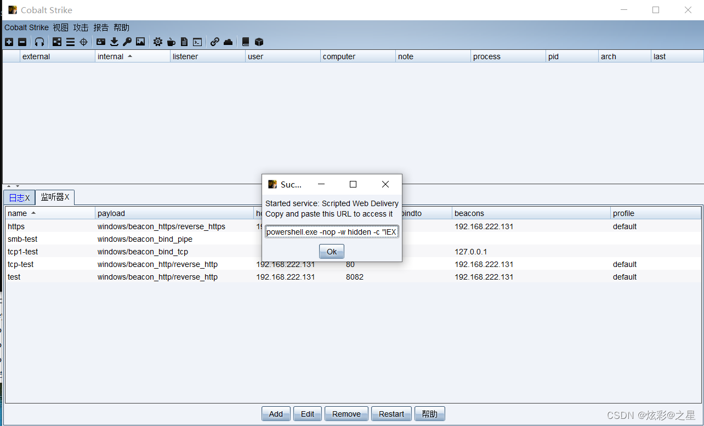Click the Add listener button
The height and width of the screenshot is (426, 704).
(276, 414)
